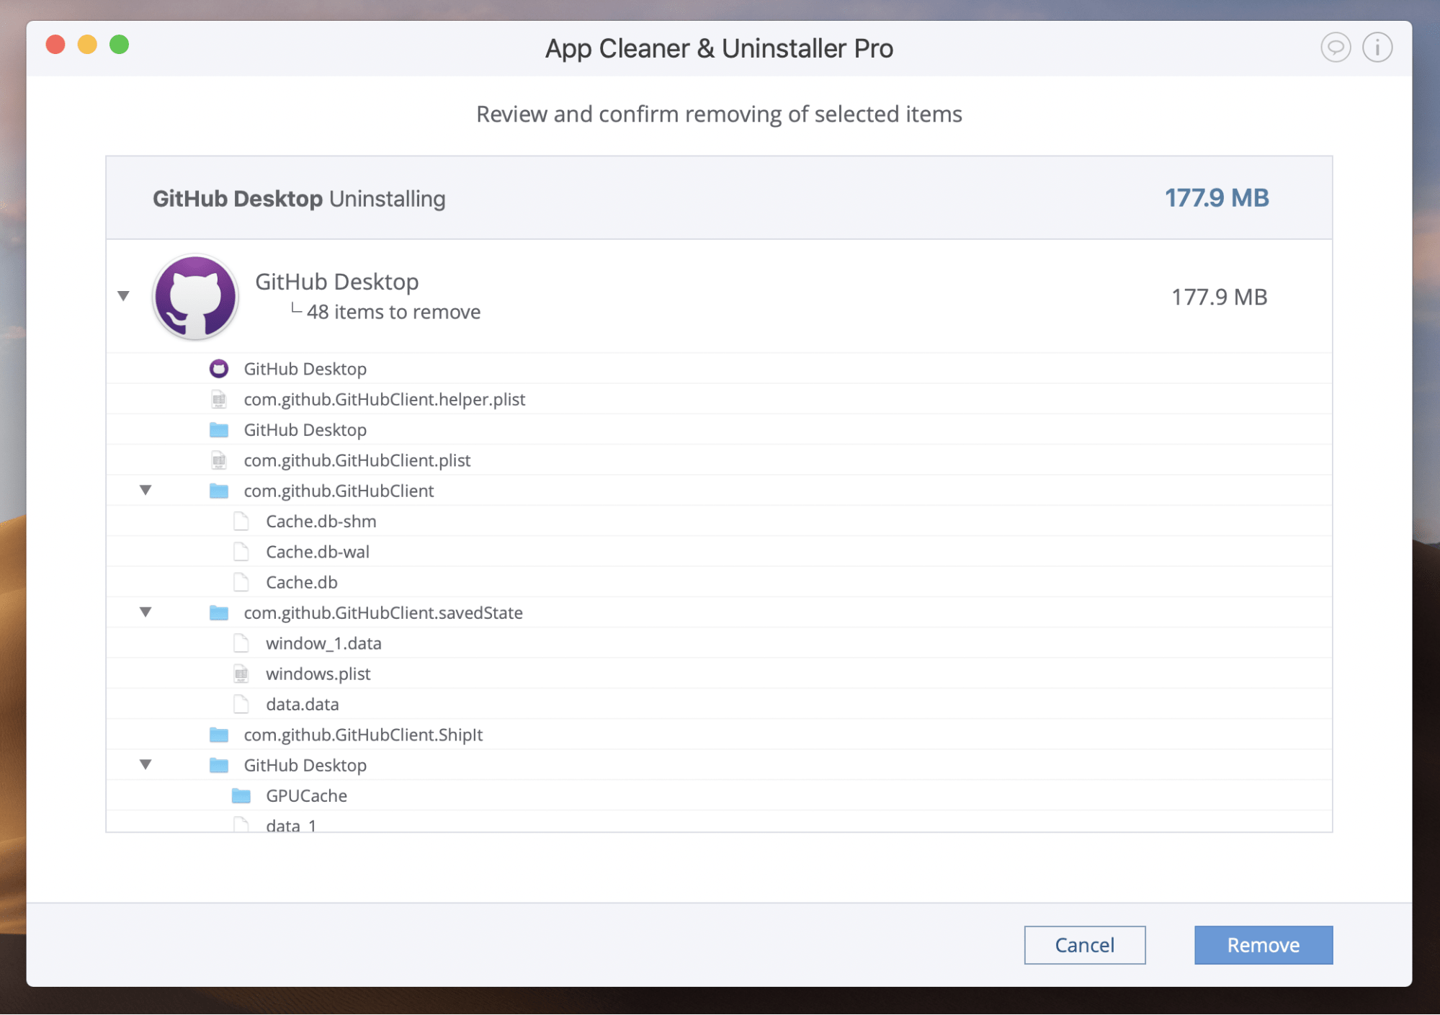Click the file icon beside data.data
This screenshot has height=1015, width=1440.
pyautogui.click(x=241, y=704)
